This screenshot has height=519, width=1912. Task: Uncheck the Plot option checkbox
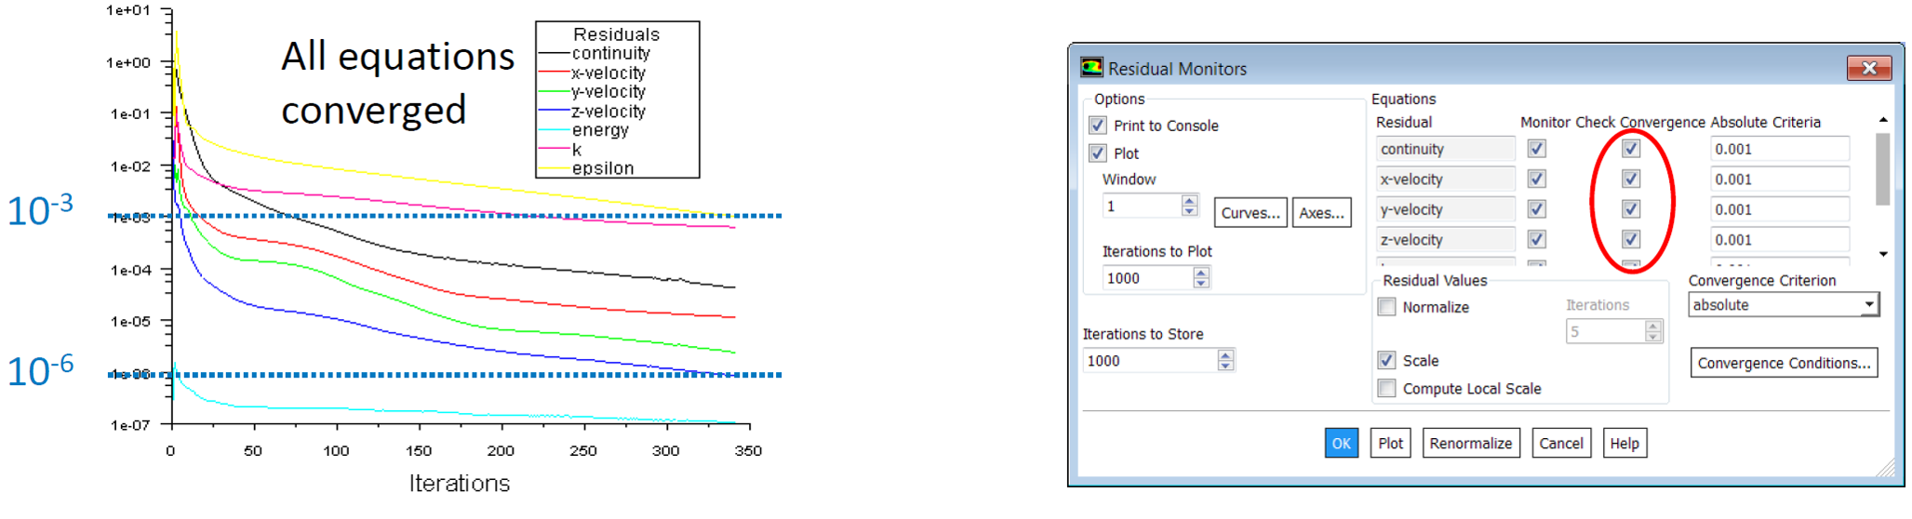coord(1098,153)
